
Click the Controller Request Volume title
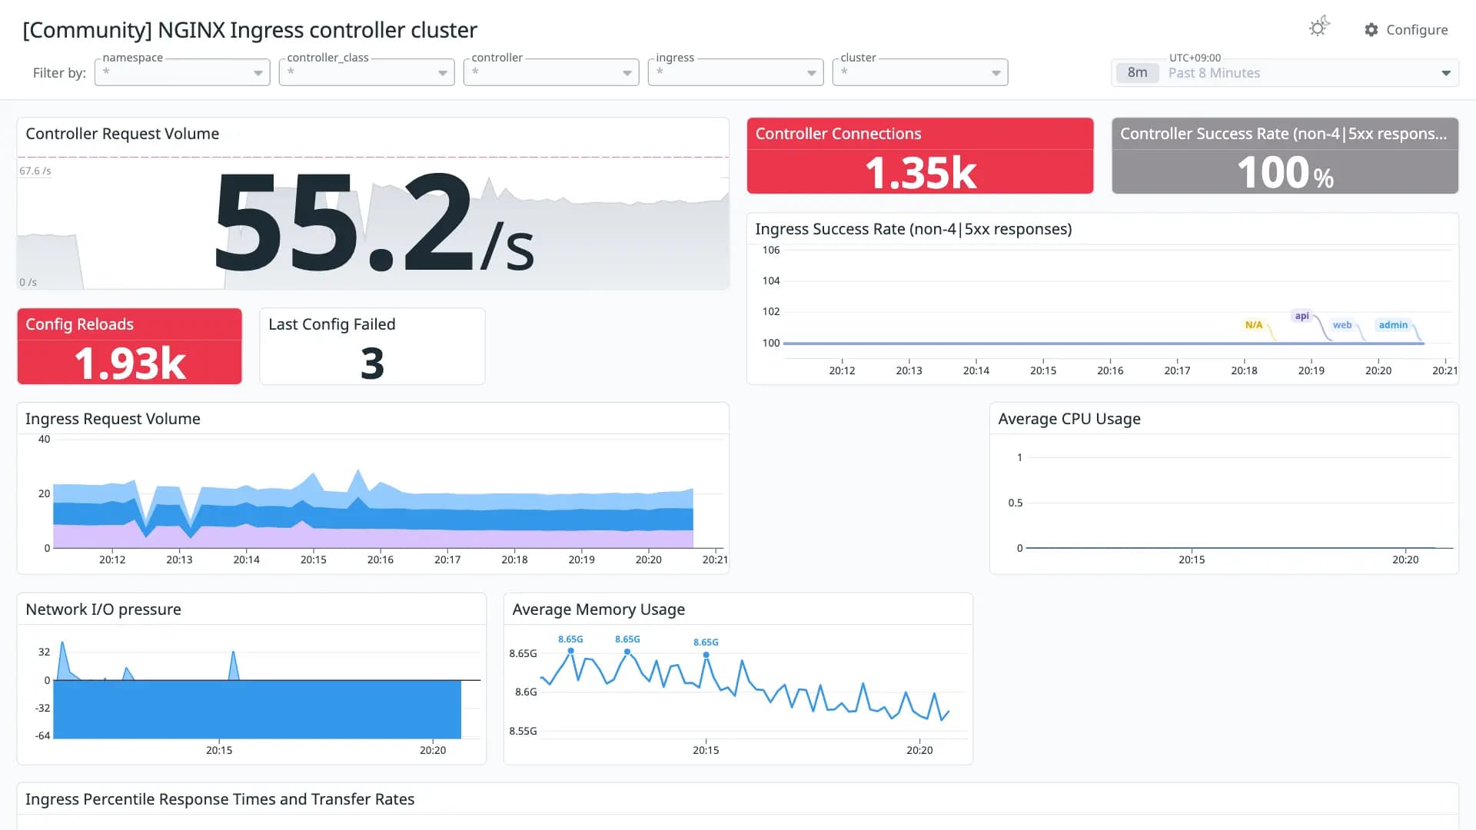pos(122,134)
